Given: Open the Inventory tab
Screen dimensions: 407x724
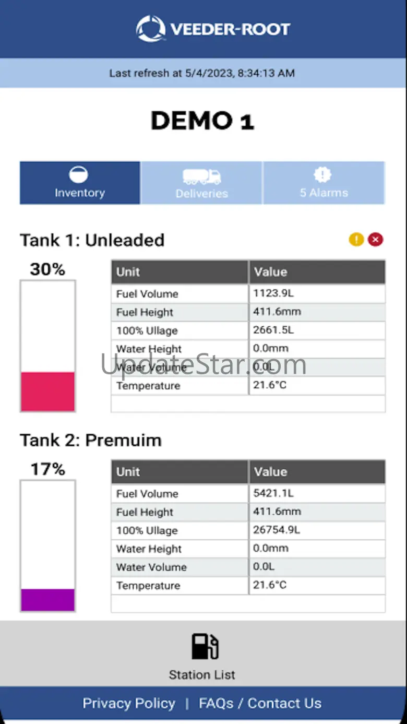Looking at the screenshot, I should click(x=80, y=183).
